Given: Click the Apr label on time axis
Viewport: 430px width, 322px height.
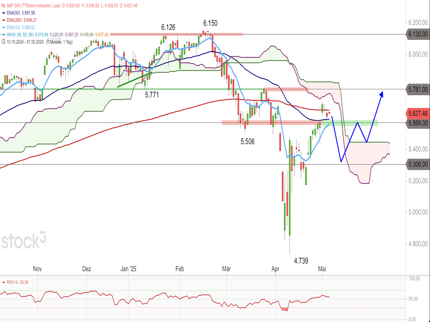Looking at the screenshot, I should pyautogui.click(x=275, y=269).
